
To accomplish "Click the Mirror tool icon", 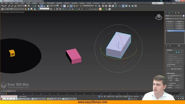I will (x=96, y=6).
